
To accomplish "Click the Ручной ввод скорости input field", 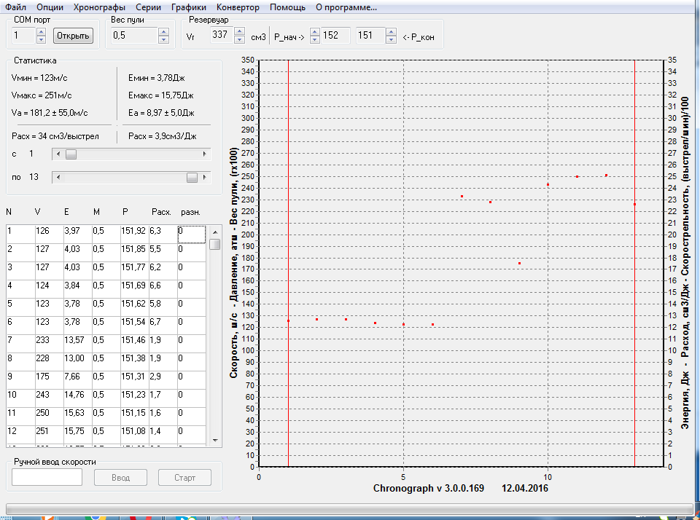I will [x=47, y=478].
